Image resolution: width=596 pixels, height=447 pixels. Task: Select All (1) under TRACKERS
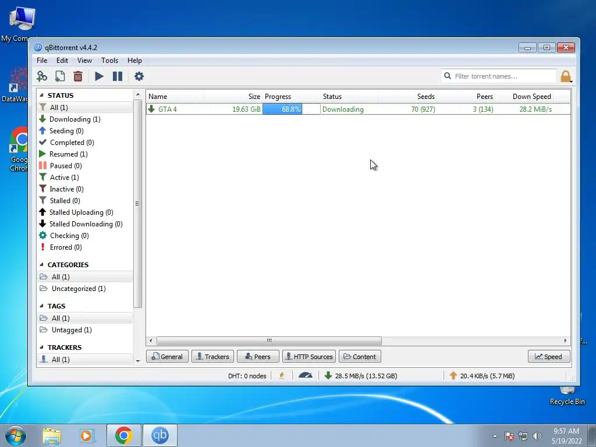(x=85, y=360)
